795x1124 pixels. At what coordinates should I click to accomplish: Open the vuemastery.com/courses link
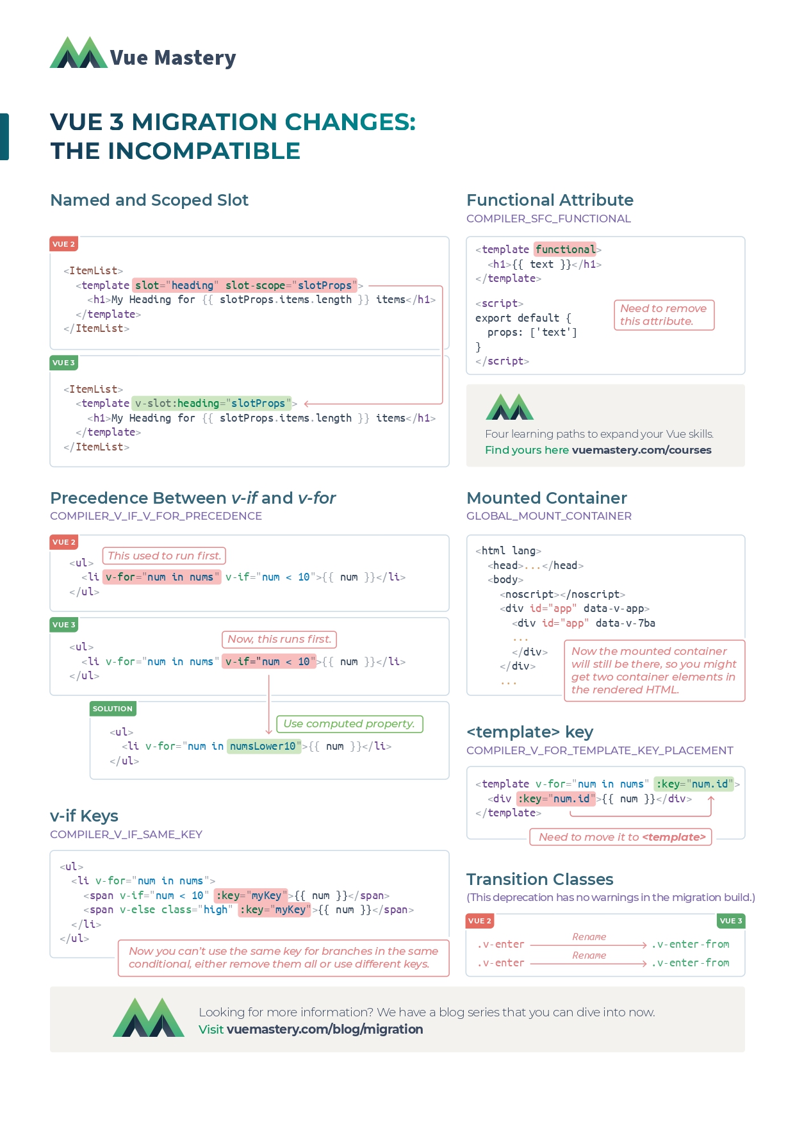[x=641, y=450]
